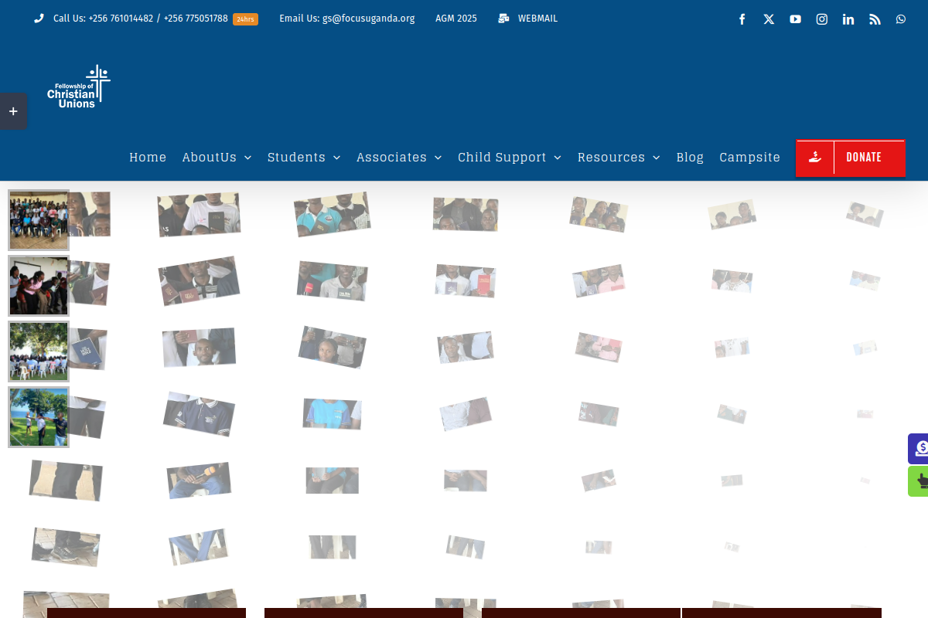Click the phone icon beside Call Us

point(39,19)
